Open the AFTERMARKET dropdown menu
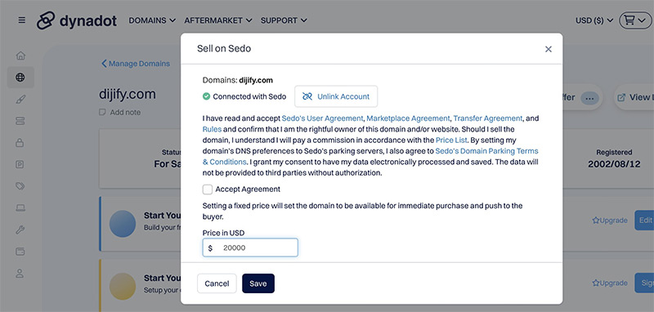The height and width of the screenshot is (312, 654). tap(218, 20)
